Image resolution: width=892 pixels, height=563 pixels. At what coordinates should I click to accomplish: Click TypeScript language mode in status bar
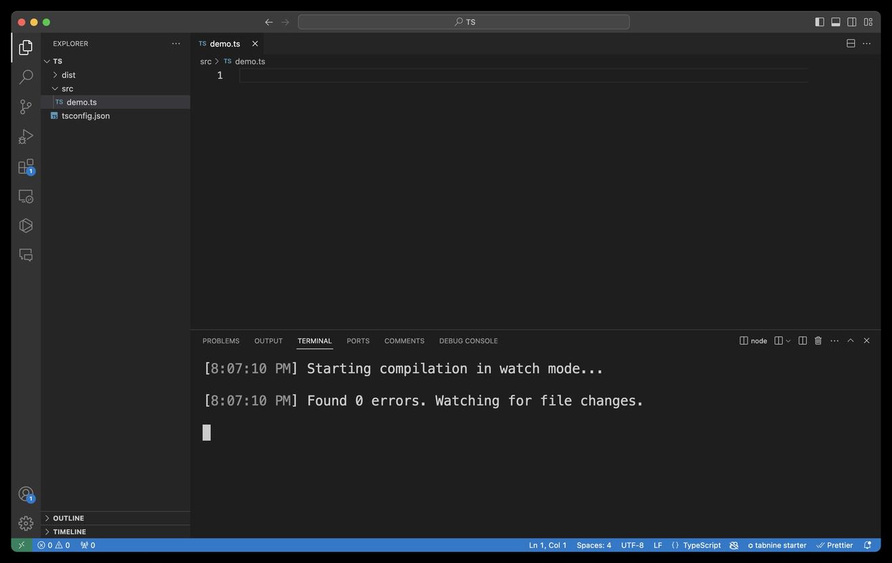701,545
